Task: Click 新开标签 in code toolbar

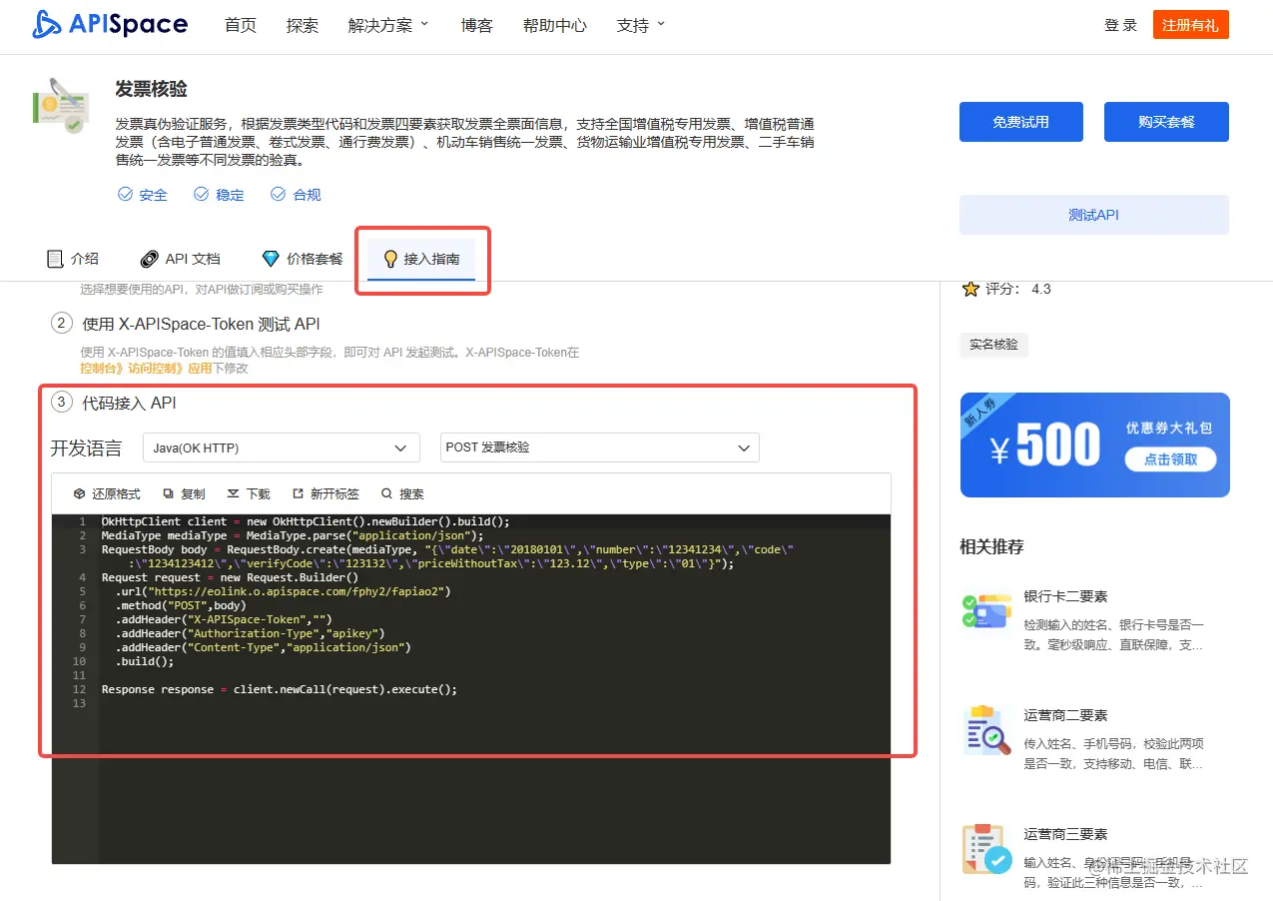Action: pyautogui.click(x=325, y=493)
